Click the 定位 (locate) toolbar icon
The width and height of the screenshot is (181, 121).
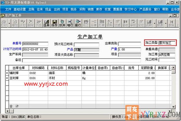coord(141,23)
